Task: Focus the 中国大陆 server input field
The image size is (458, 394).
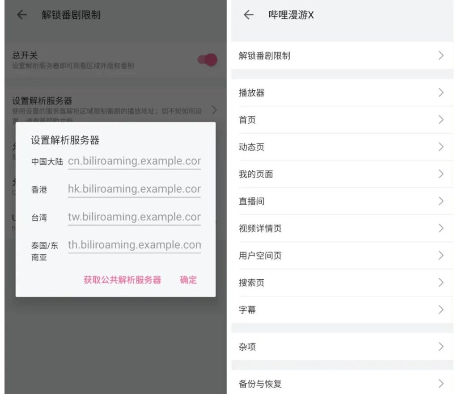Action: click(x=134, y=161)
